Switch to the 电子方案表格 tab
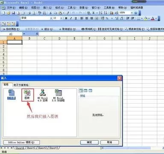The width and height of the screenshot is (164, 154). [x=21, y=85]
